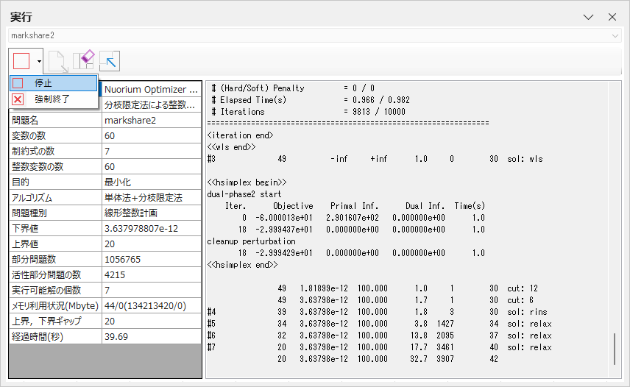Screen dimensions: 630x387
Task: Click the # Elapsed Time(s) log line
Action: (310, 100)
